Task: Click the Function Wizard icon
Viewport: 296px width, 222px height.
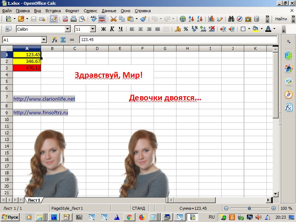Action: point(55,40)
